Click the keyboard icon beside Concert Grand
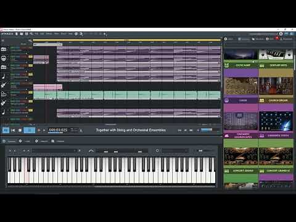 coord(226,171)
